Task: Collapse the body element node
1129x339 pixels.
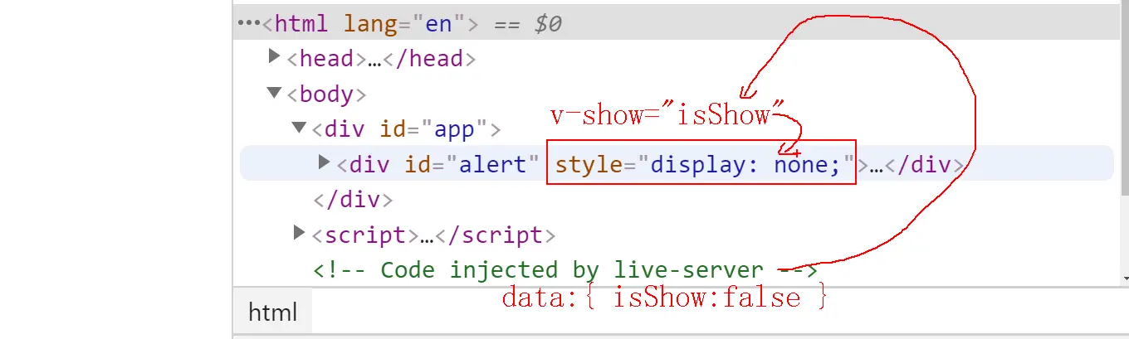Action: [275, 92]
